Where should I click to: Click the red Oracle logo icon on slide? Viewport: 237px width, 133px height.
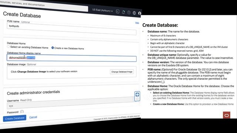(x=227, y=115)
